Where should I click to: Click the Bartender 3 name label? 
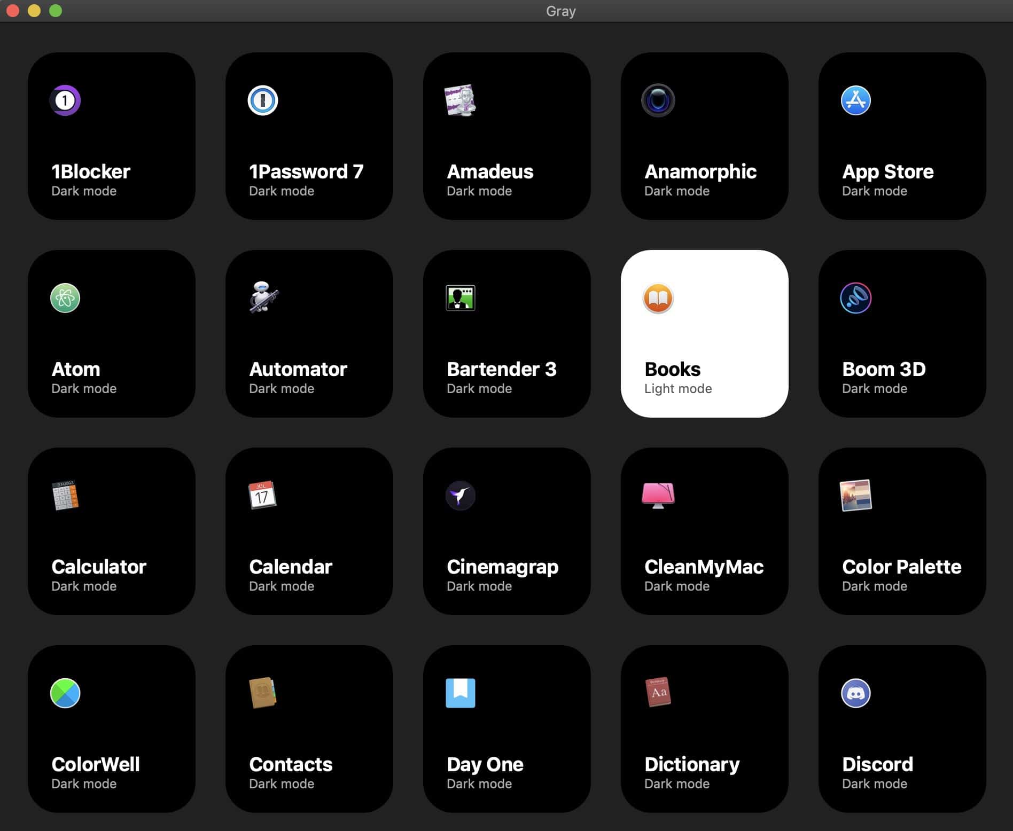502,370
